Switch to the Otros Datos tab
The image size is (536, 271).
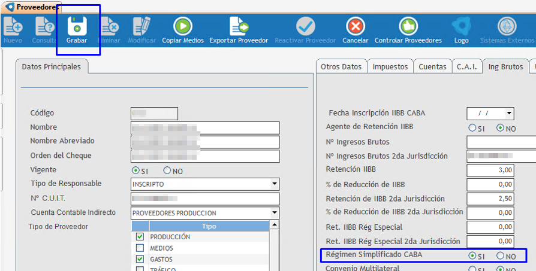pyautogui.click(x=341, y=66)
